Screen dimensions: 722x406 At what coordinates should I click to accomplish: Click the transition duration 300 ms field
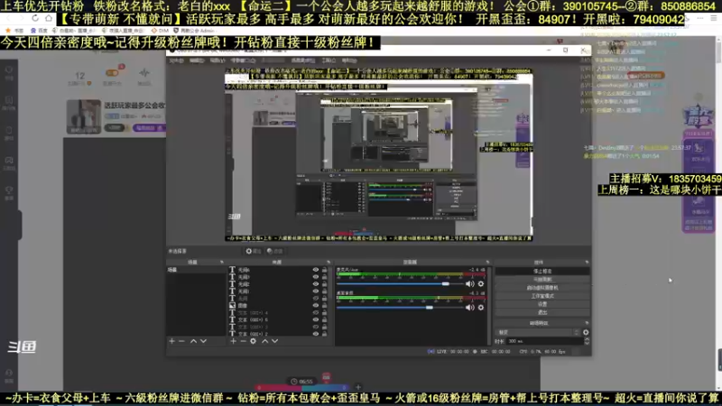click(544, 341)
